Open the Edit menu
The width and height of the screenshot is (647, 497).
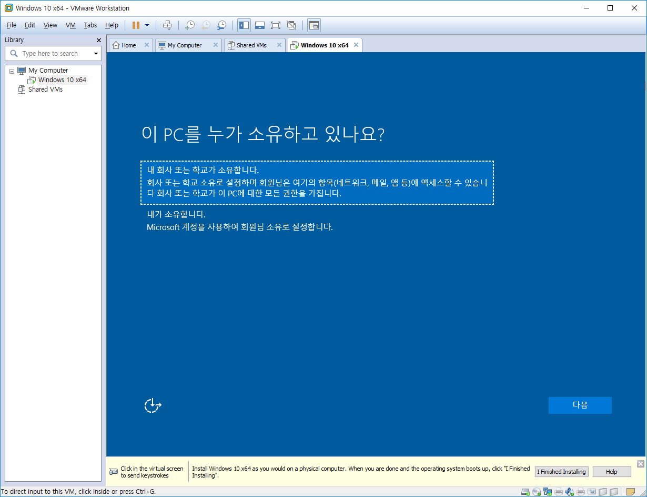(30, 25)
